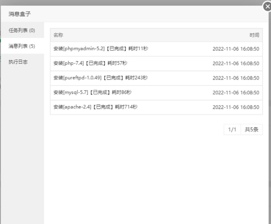Viewport: 271px width, 224px height.
Task: Click the timestamp in the php-7.4 row
Action: pyautogui.click(x=236, y=64)
